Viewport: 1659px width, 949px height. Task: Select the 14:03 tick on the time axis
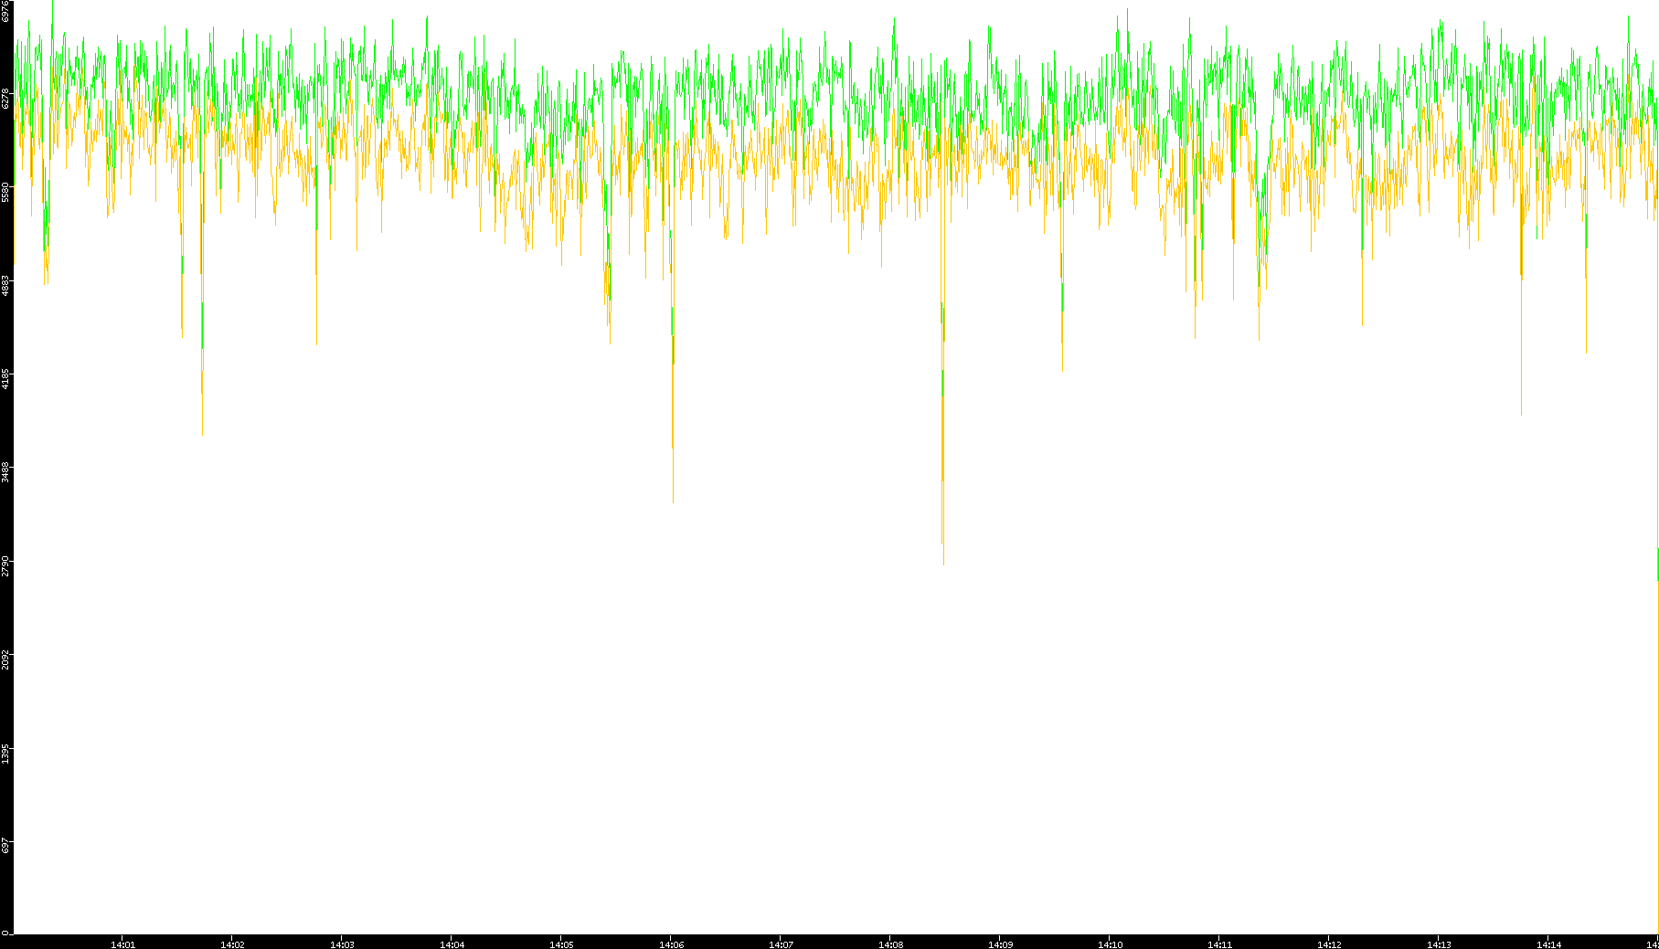(342, 944)
